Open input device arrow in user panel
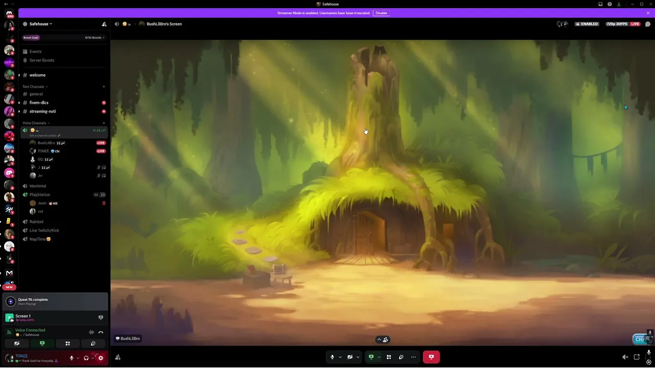The image size is (655, 368). pyautogui.click(x=78, y=358)
